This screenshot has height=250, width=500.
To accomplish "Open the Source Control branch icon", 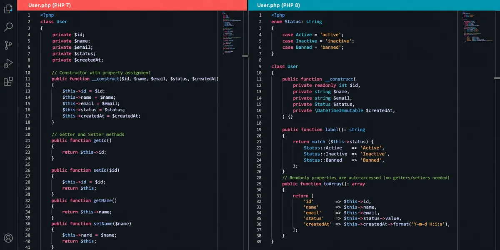I will 8,45.
